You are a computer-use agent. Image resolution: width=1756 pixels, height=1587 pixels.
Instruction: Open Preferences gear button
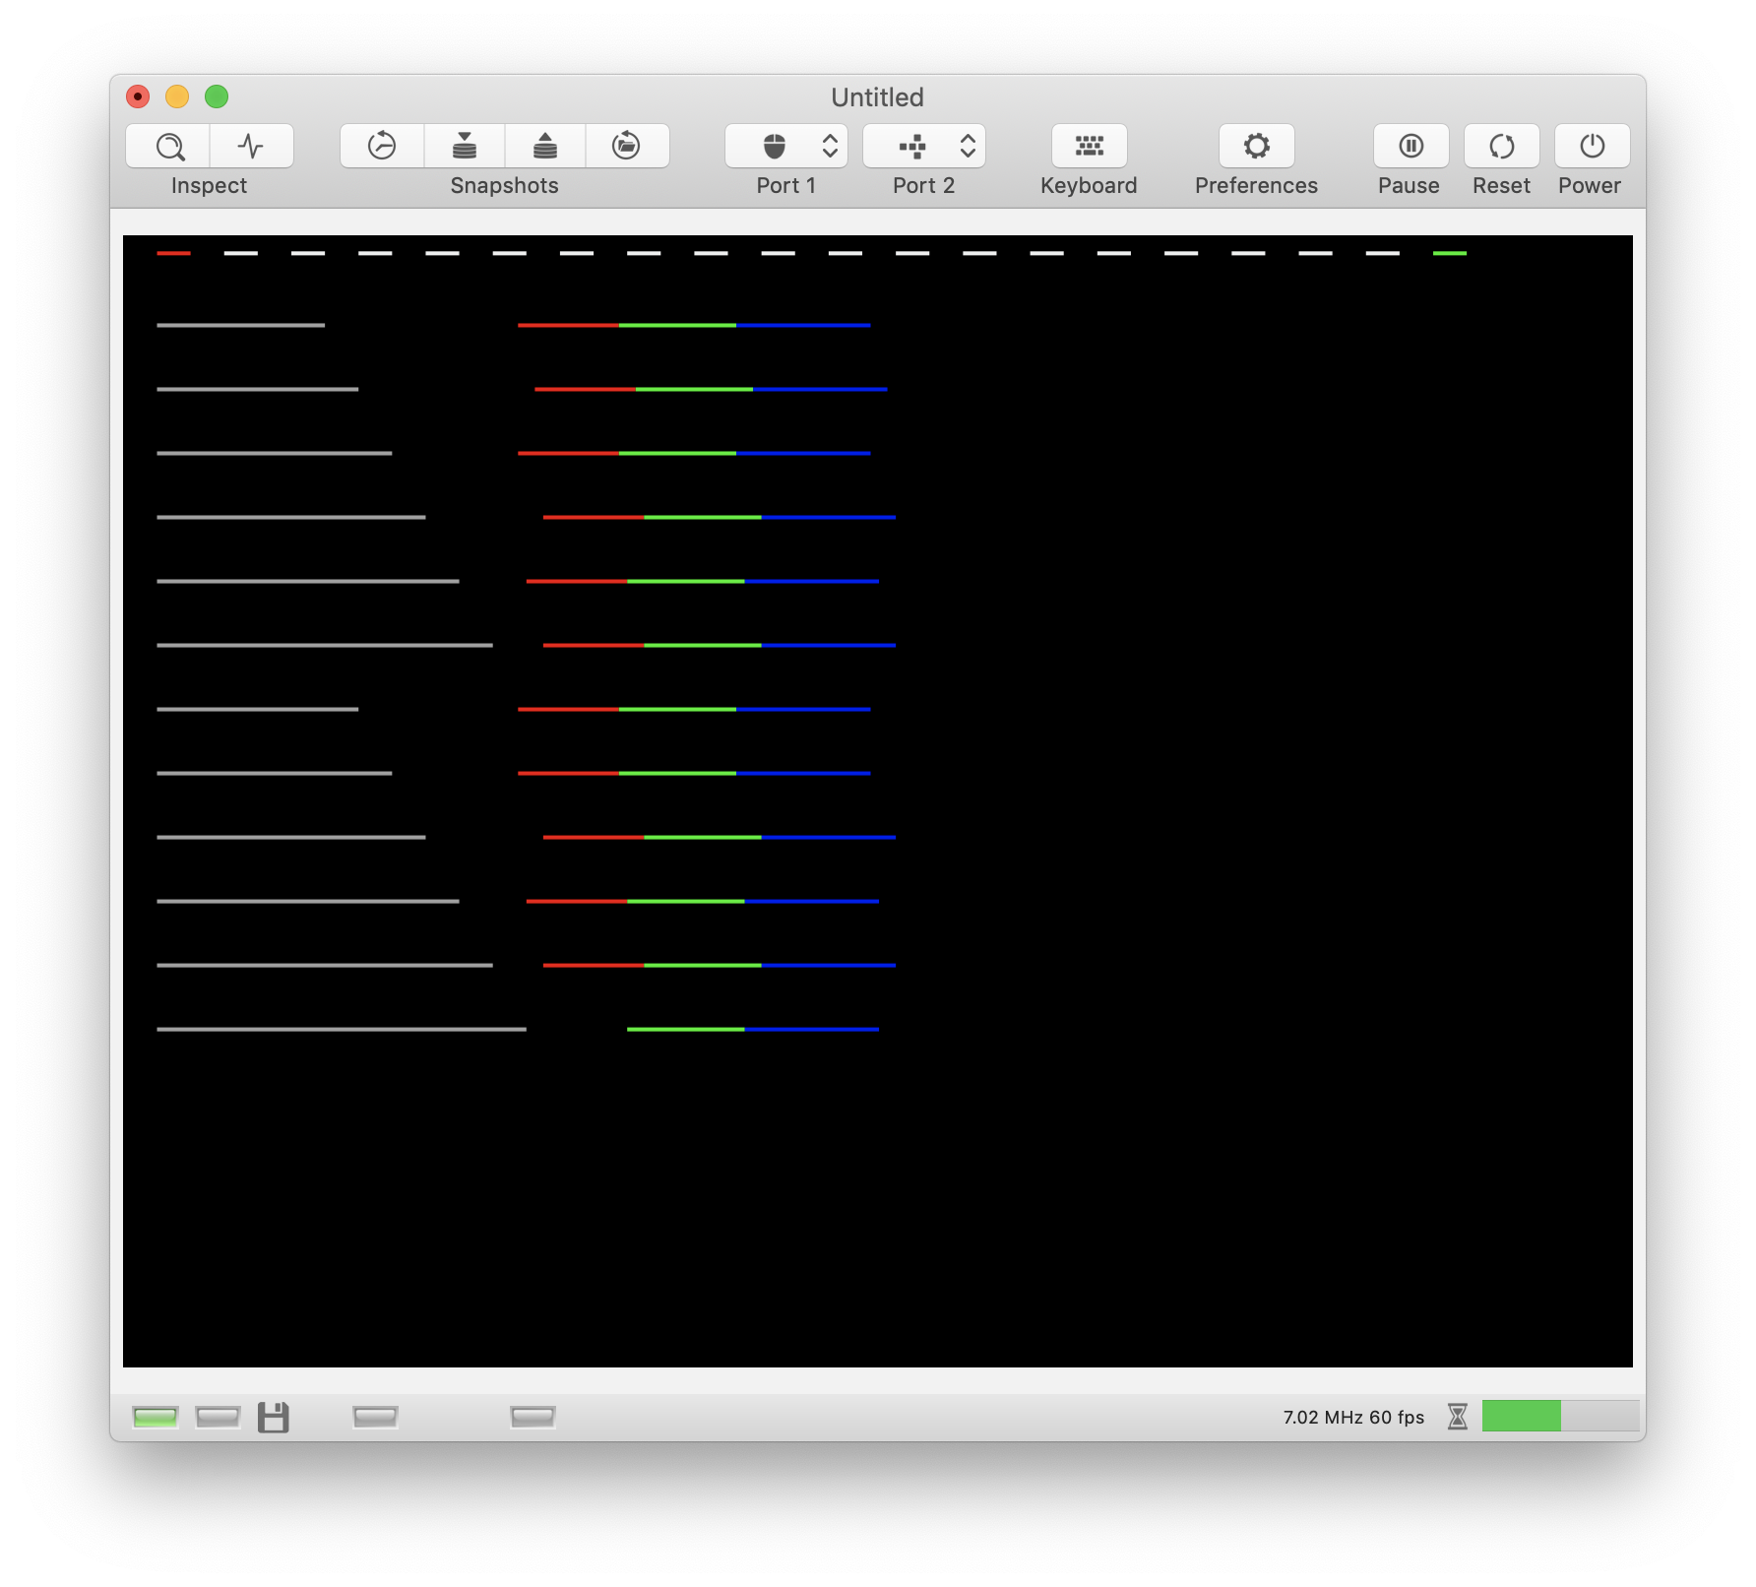[x=1257, y=147]
